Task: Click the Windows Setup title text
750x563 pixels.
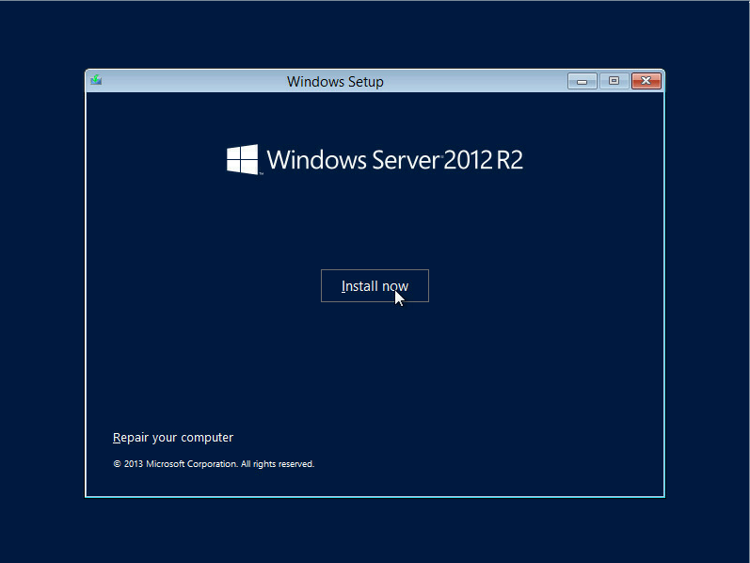Action: (335, 81)
